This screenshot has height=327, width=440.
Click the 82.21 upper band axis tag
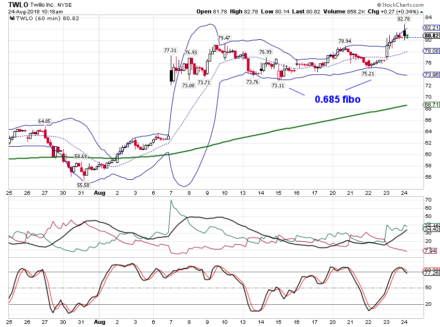click(431, 27)
